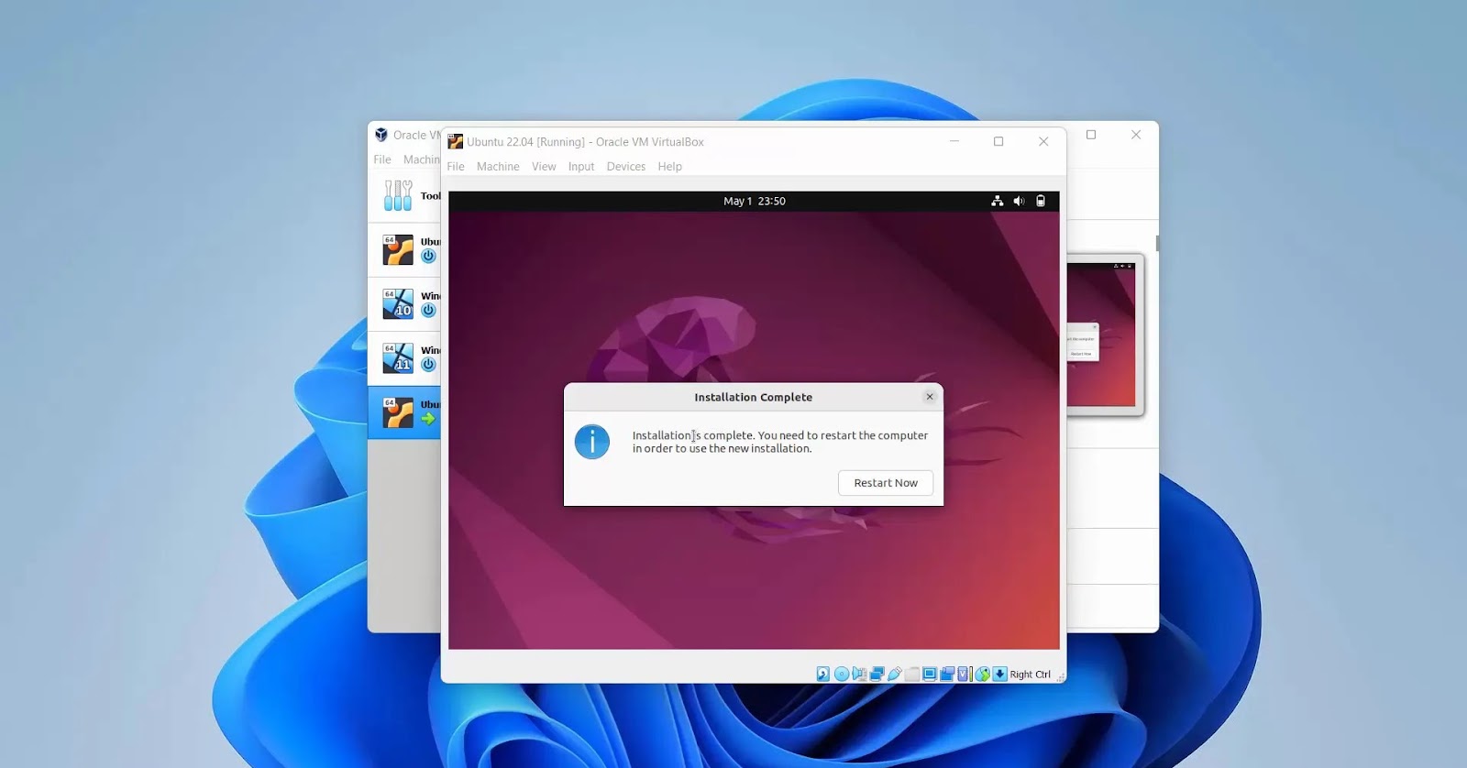Open the View menu
This screenshot has width=1467, height=768.
point(544,167)
